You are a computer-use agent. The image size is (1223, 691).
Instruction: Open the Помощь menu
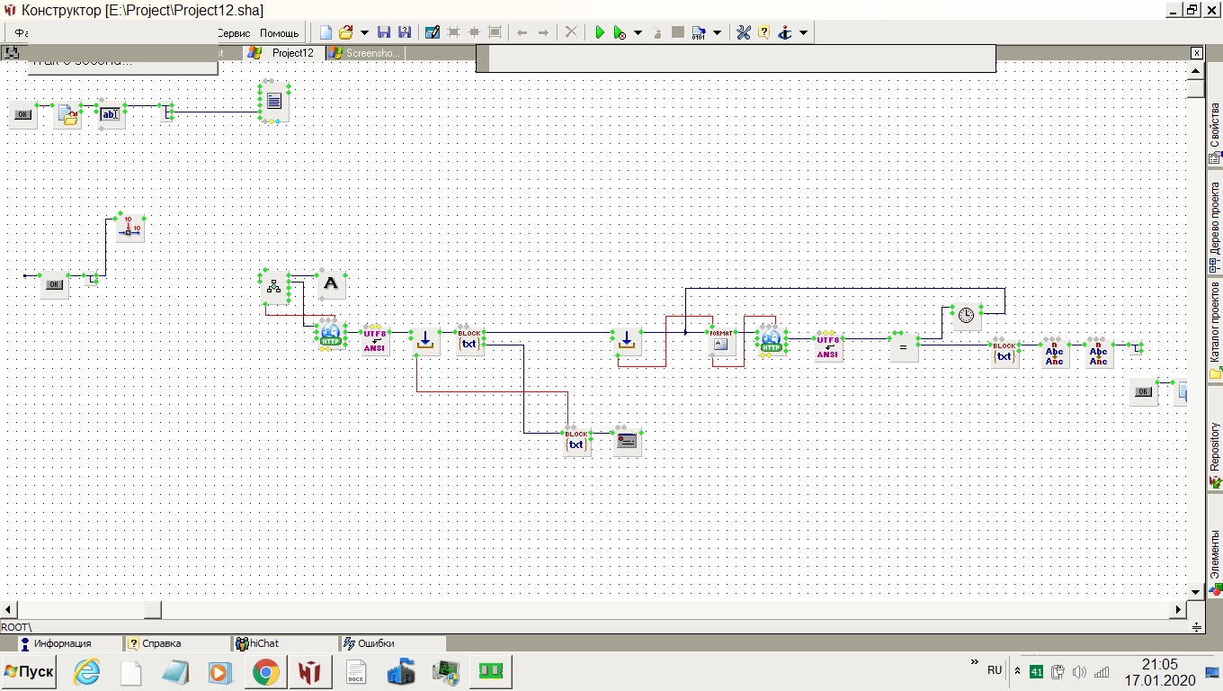(280, 33)
